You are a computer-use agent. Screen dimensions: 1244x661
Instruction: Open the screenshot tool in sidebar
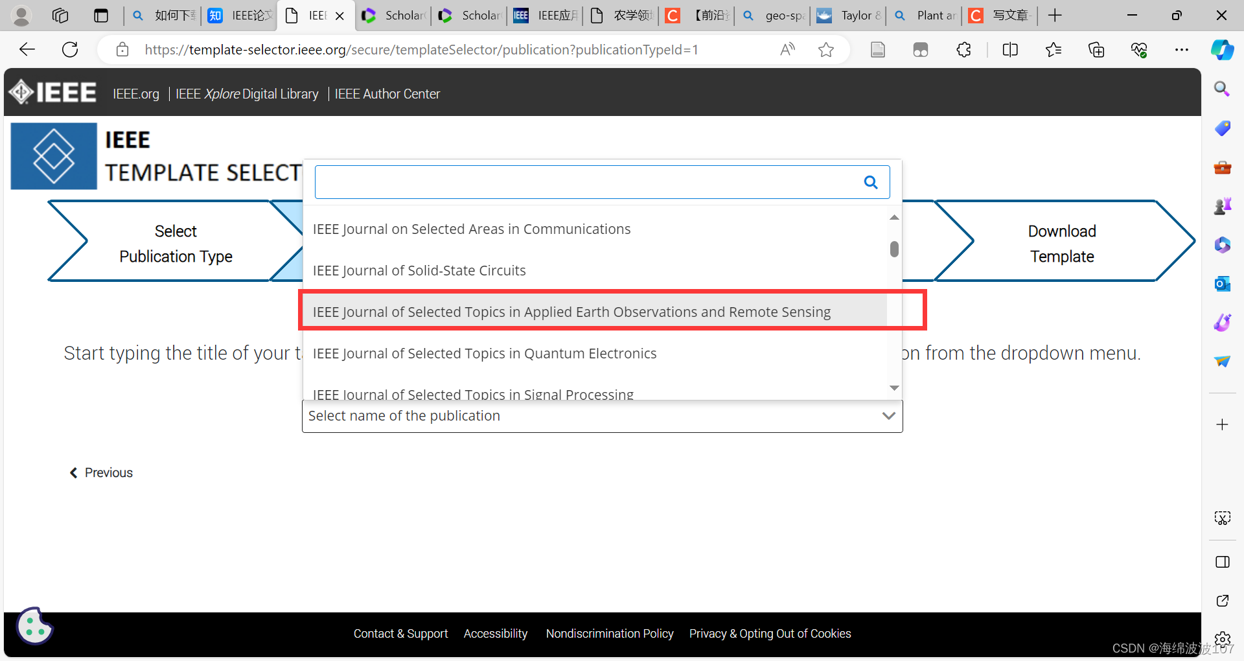point(1222,518)
